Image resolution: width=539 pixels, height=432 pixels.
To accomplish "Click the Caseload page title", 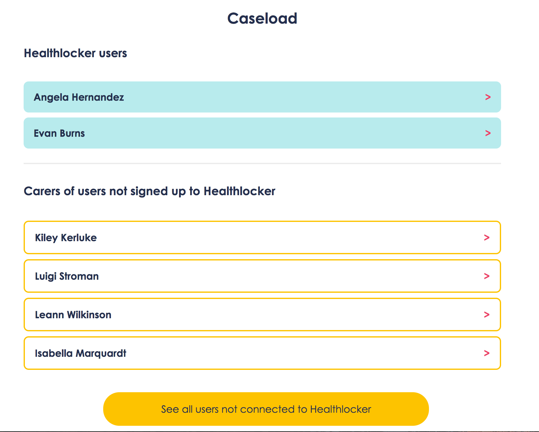I will coord(263,18).
